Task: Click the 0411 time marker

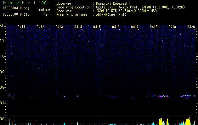Action: click(21, 27)
